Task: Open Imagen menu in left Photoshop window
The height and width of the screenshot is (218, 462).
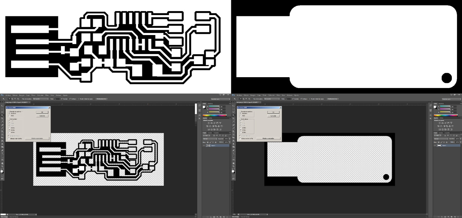Action: (22, 95)
